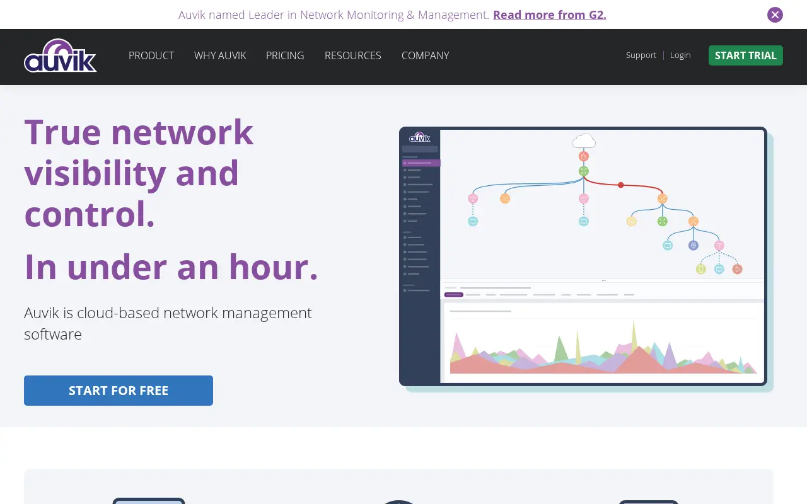
Task: Click the START FOR FREE button
Action: 119,391
